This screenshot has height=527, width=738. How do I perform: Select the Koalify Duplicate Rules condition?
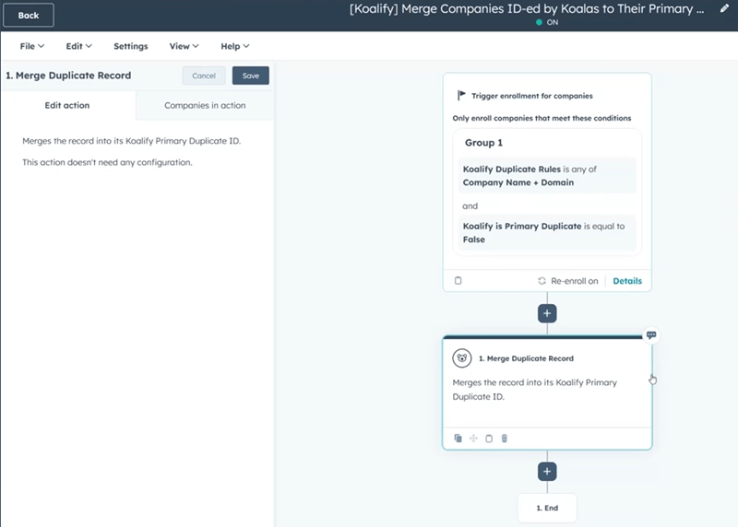click(547, 176)
